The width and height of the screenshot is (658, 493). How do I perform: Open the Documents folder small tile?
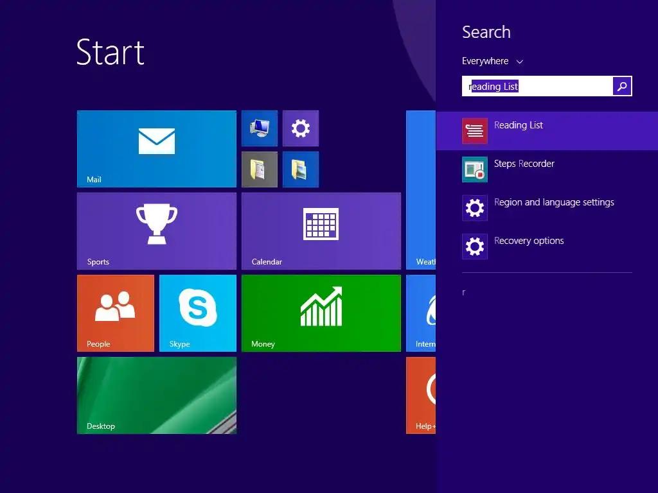click(260, 169)
